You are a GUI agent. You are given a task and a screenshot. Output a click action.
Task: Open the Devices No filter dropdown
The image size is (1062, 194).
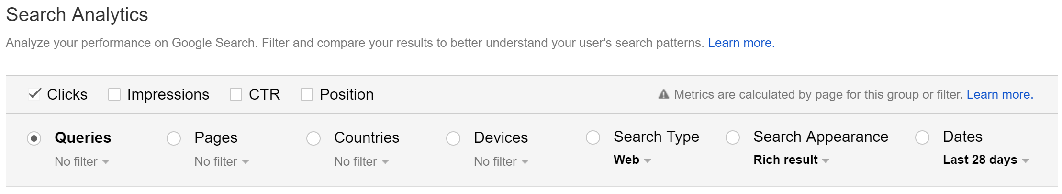coord(501,161)
